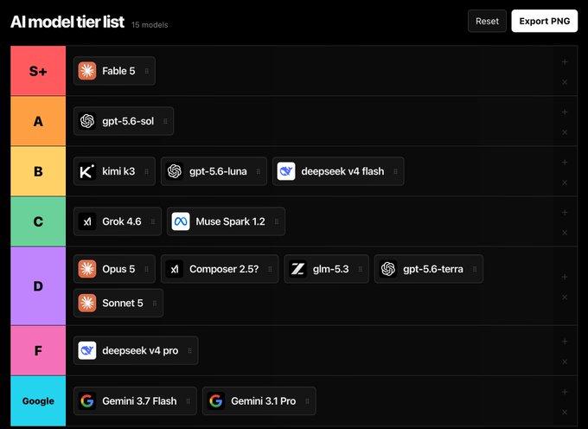
Task: Click the Reset button
Action: pyautogui.click(x=487, y=21)
